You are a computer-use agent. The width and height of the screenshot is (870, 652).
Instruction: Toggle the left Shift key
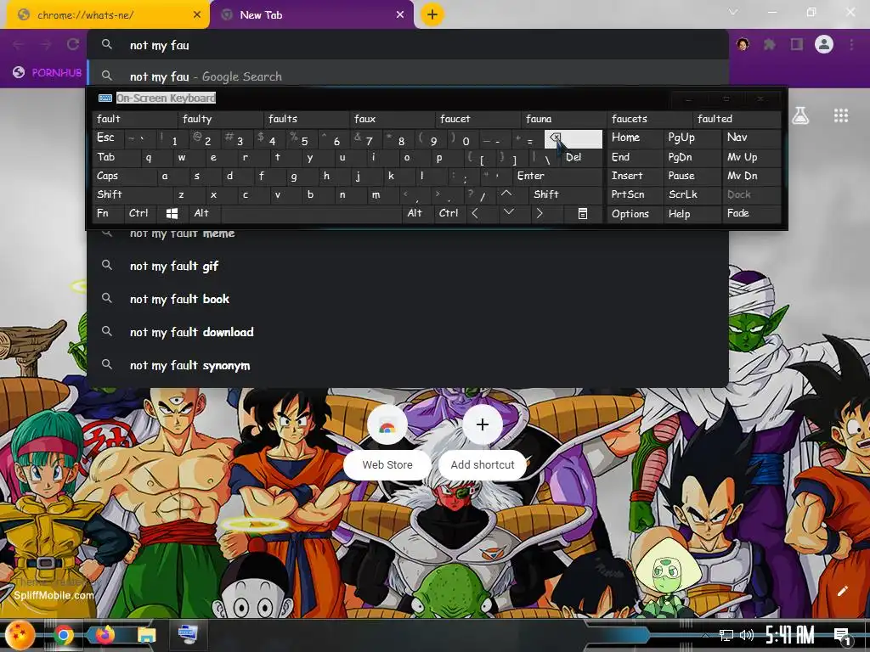point(133,194)
